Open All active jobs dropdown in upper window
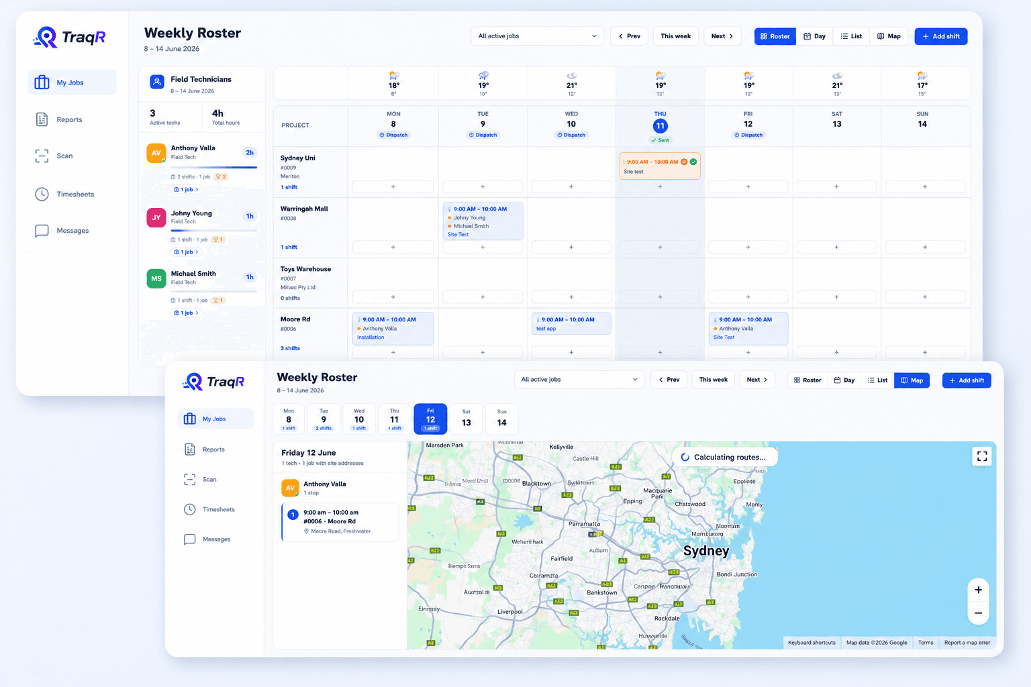The width and height of the screenshot is (1031, 687). pyautogui.click(x=537, y=36)
